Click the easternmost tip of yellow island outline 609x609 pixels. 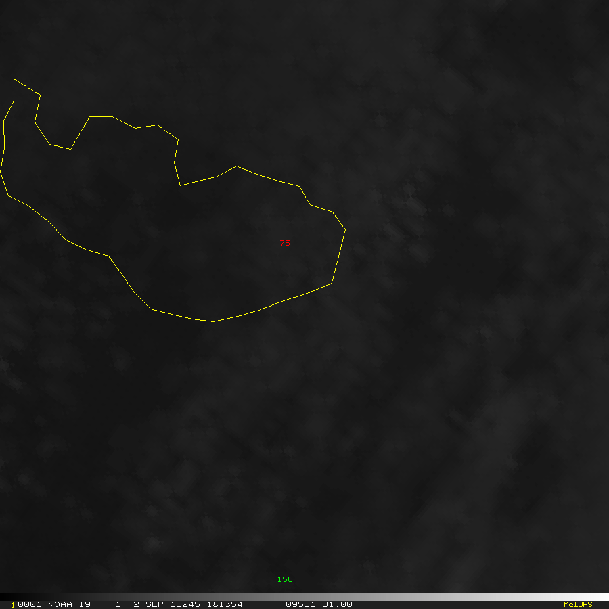(345, 229)
